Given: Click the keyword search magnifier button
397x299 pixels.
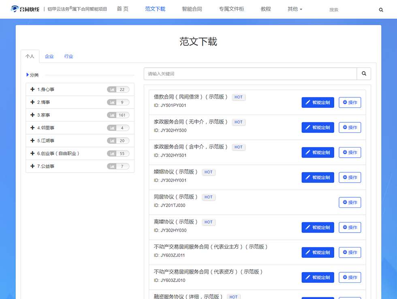Looking at the screenshot, I should coord(364,74).
